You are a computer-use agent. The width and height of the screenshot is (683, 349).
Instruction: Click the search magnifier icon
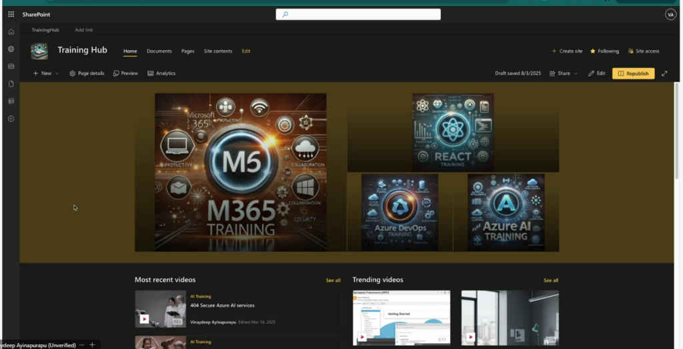coord(285,15)
